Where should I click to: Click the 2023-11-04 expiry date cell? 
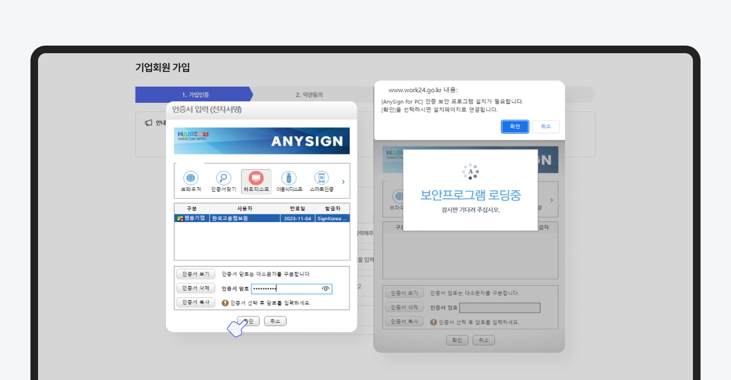click(x=297, y=218)
